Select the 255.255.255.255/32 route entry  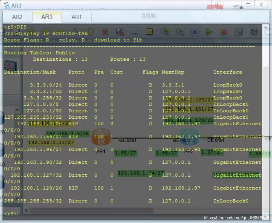(x=126, y=201)
